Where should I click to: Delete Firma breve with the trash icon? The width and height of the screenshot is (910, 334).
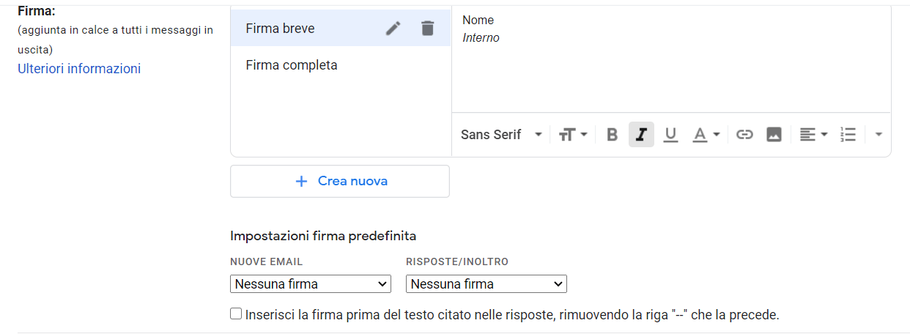(428, 29)
